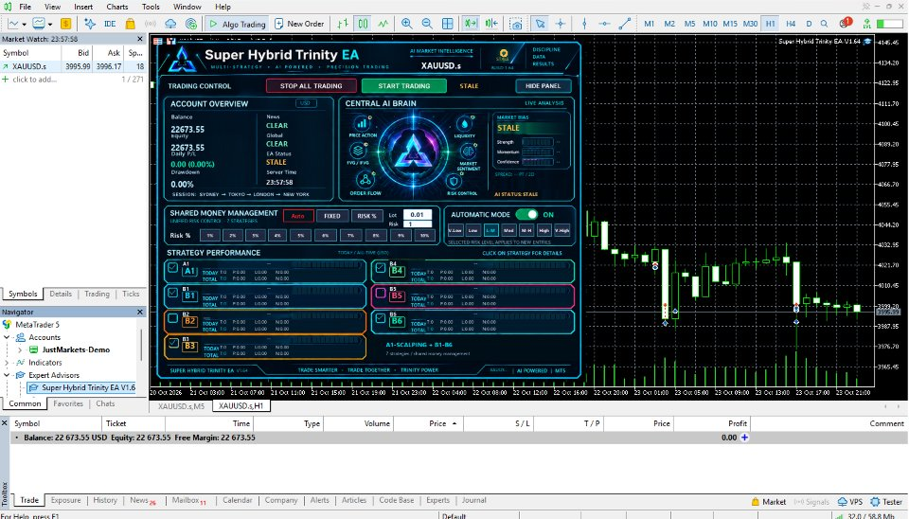Sort by the Price column arrow
Screen dimensions: 909x519
(x=454, y=424)
